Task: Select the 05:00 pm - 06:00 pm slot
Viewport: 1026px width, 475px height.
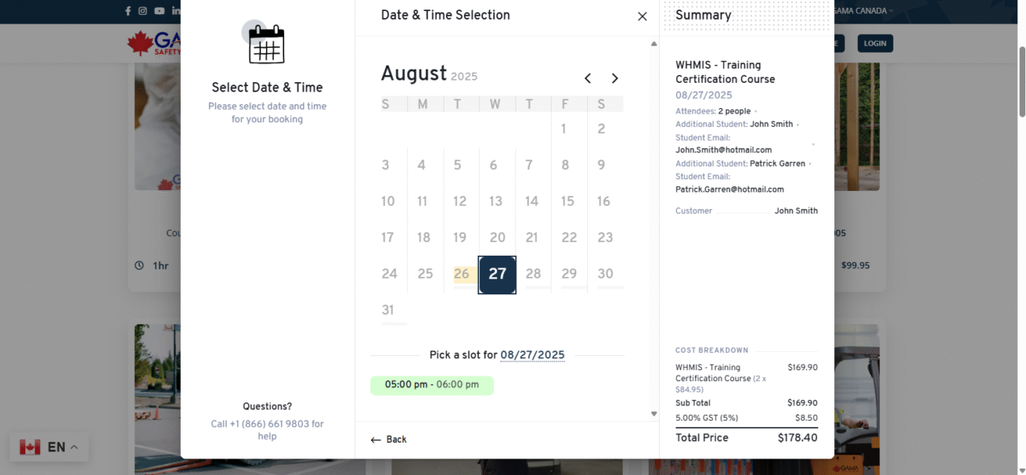Action: tap(432, 385)
